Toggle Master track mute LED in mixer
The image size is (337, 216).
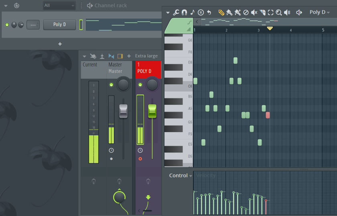(111, 85)
